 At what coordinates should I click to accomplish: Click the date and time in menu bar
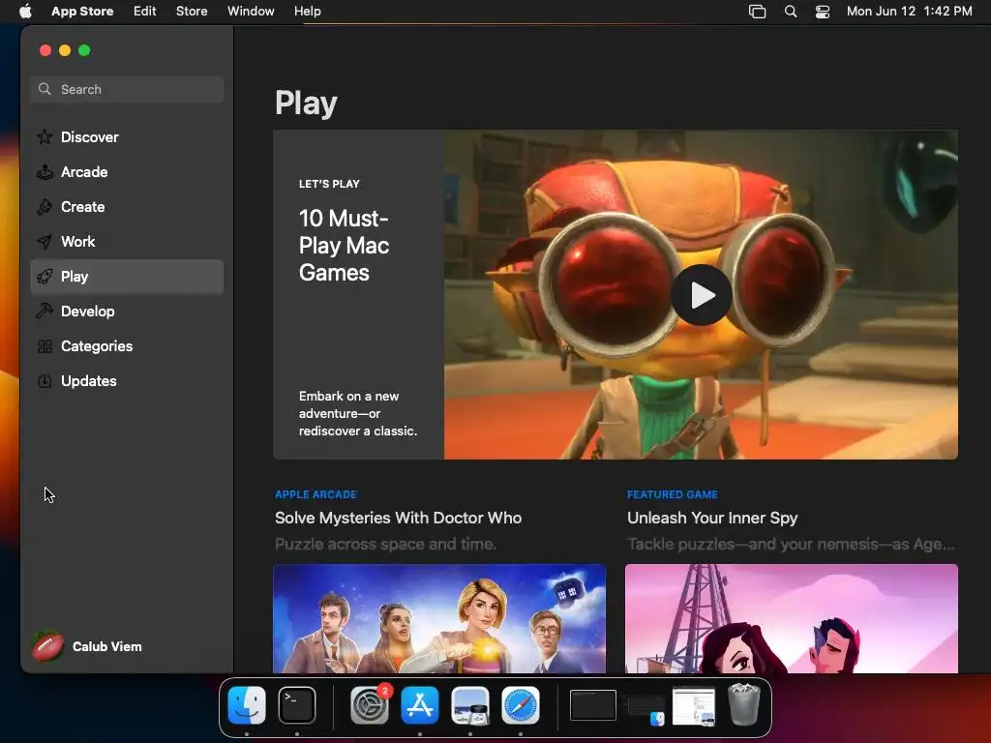pyautogui.click(x=909, y=12)
